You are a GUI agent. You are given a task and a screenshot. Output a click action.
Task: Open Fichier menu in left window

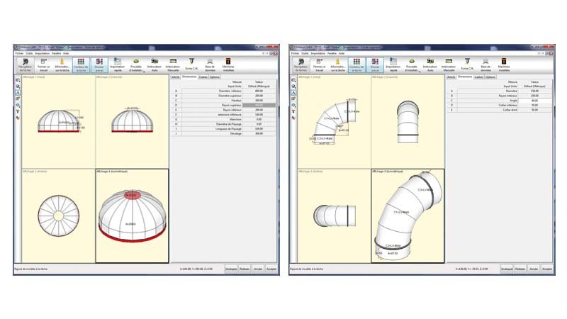point(19,53)
